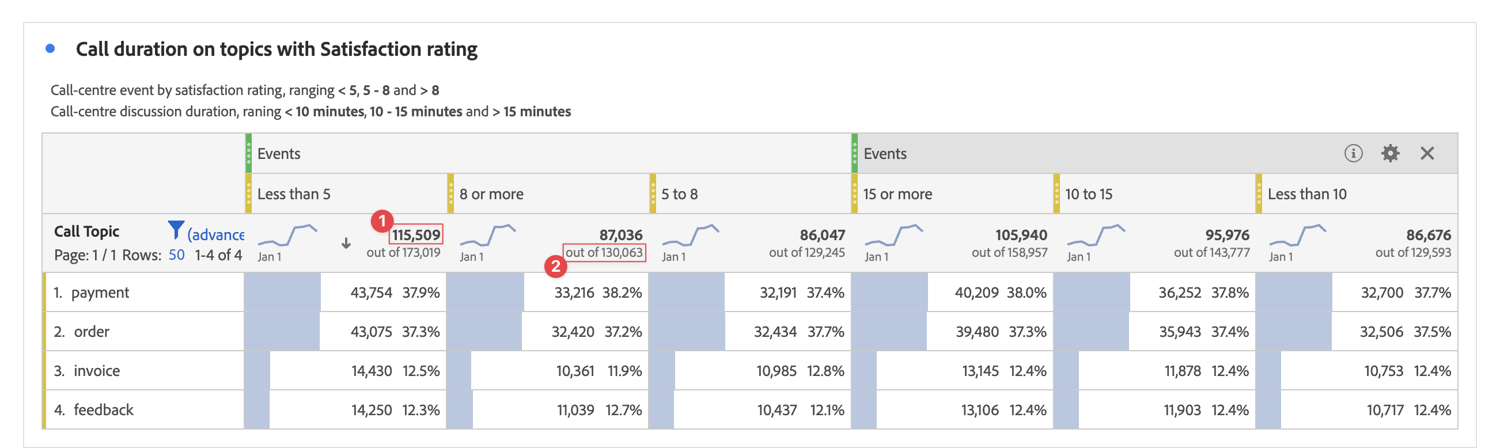
Task: Click the 115,509 total value
Action: click(416, 234)
